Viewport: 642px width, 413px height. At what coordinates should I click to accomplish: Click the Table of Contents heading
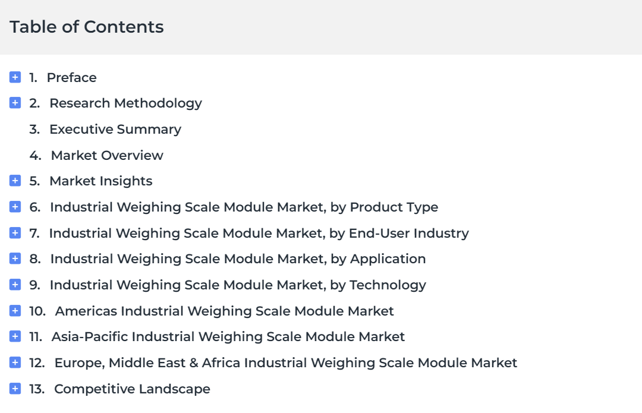coord(87,27)
